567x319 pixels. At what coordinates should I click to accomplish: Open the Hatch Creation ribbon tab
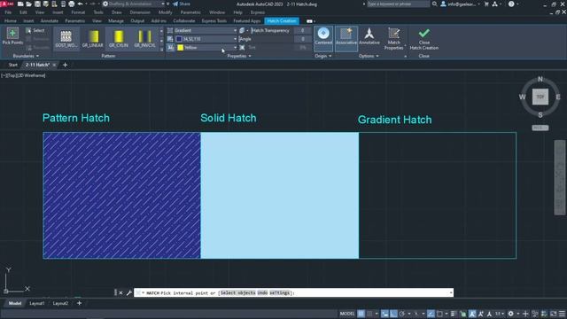[282, 21]
